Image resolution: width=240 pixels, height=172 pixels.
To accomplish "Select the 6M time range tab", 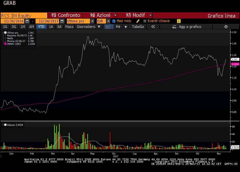I will pos(31,27).
